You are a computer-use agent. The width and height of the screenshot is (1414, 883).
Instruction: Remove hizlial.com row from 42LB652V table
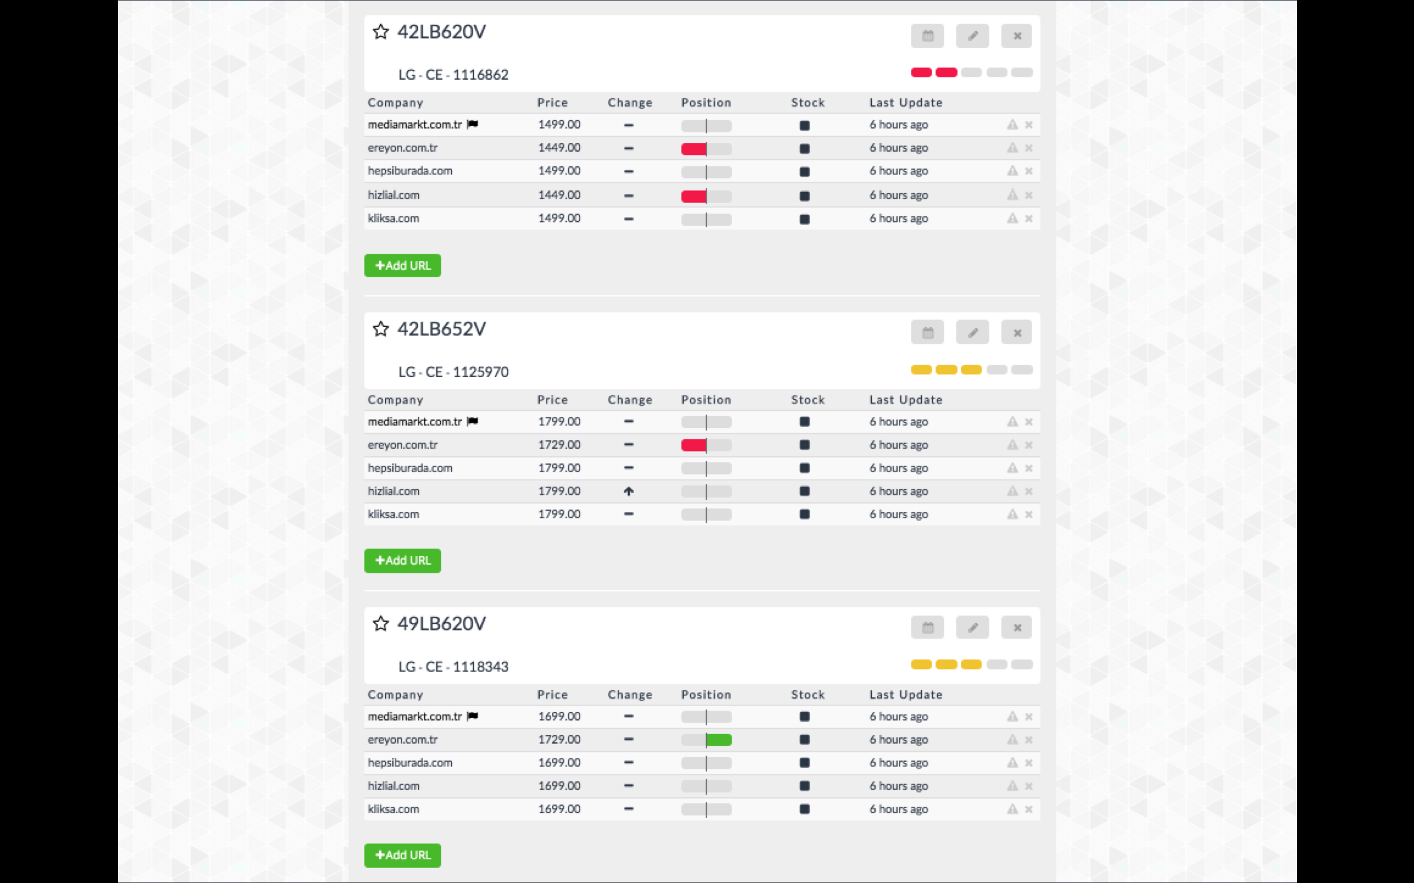point(1029,491)
